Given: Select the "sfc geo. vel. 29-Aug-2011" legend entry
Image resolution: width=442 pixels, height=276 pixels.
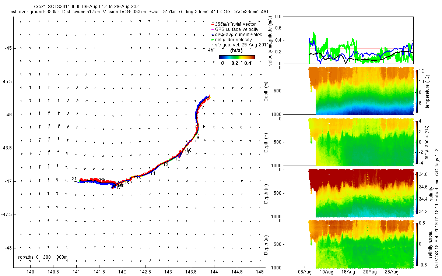Looking at the screenshot, I should pos(241,45).
